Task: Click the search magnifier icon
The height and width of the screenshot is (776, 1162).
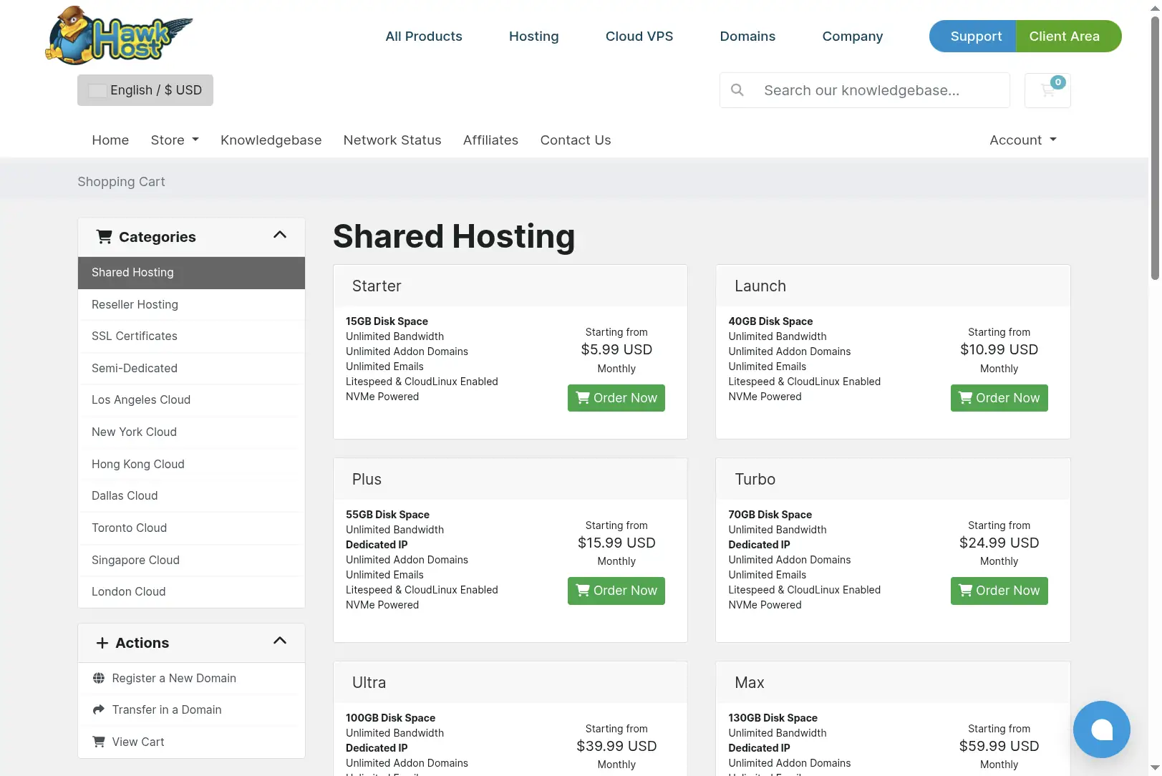Action: click(737, 90)
